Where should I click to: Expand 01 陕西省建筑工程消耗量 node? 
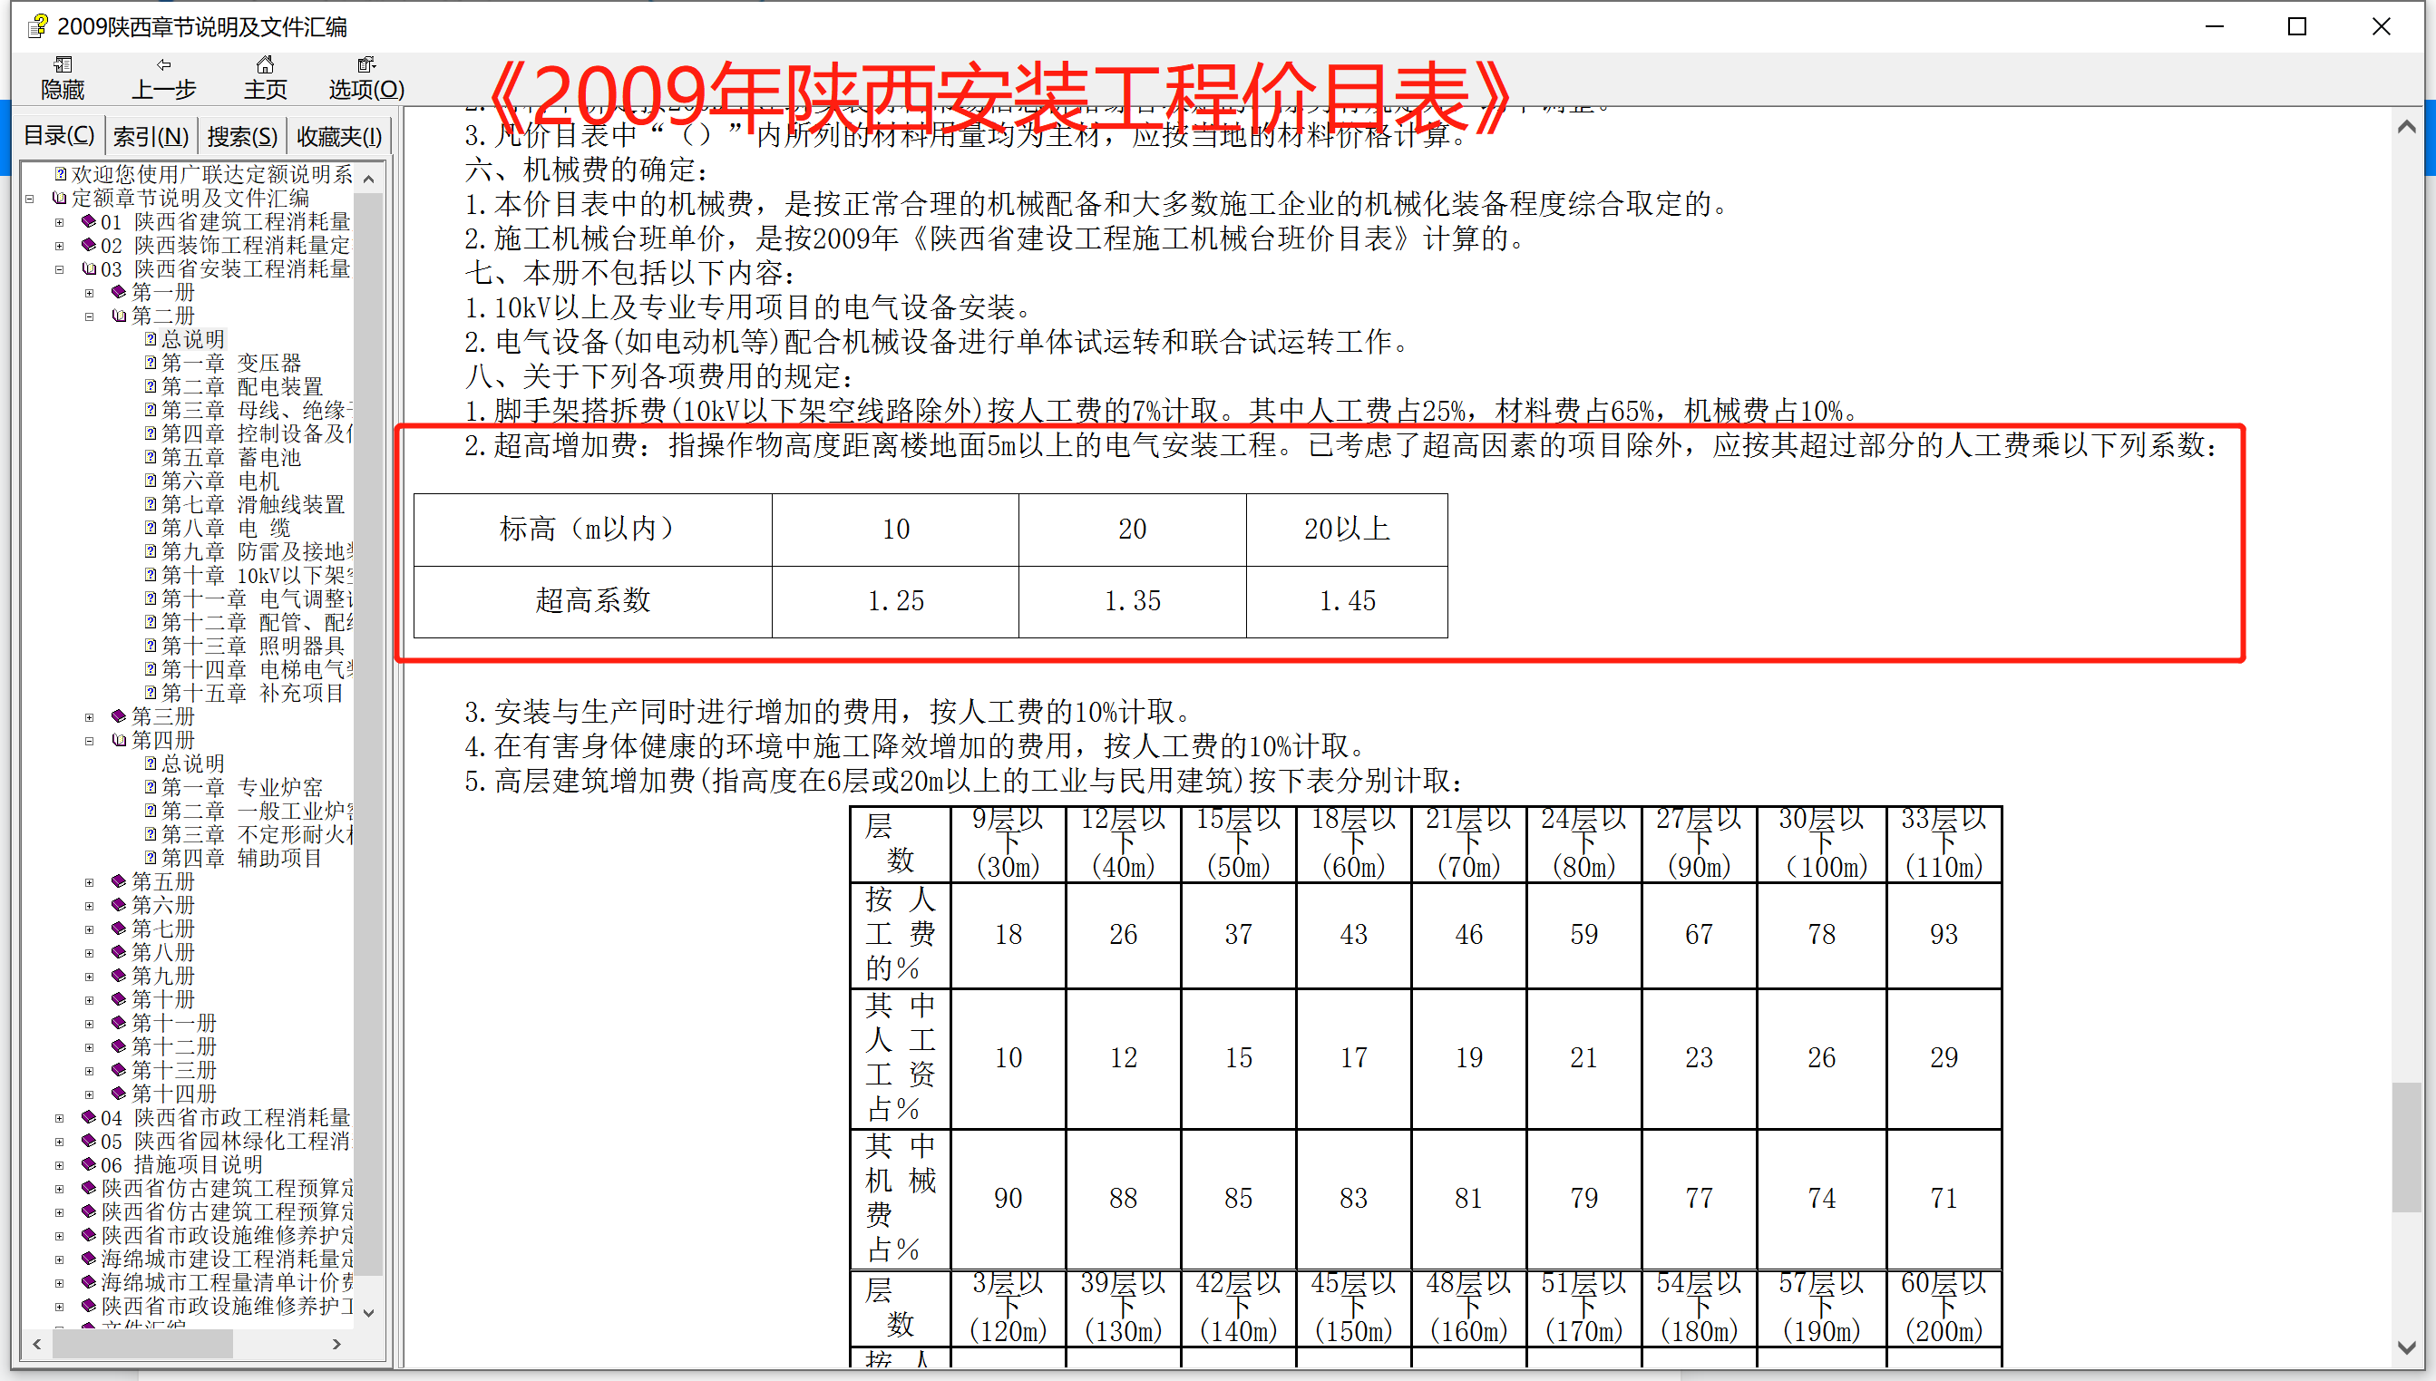click(59, 222)
